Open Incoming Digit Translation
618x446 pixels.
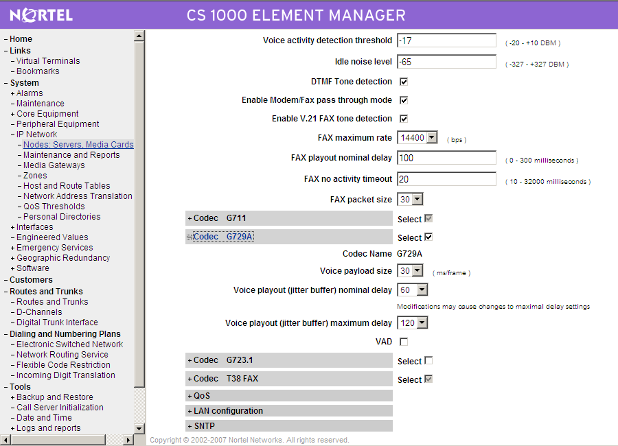[66, 375]
